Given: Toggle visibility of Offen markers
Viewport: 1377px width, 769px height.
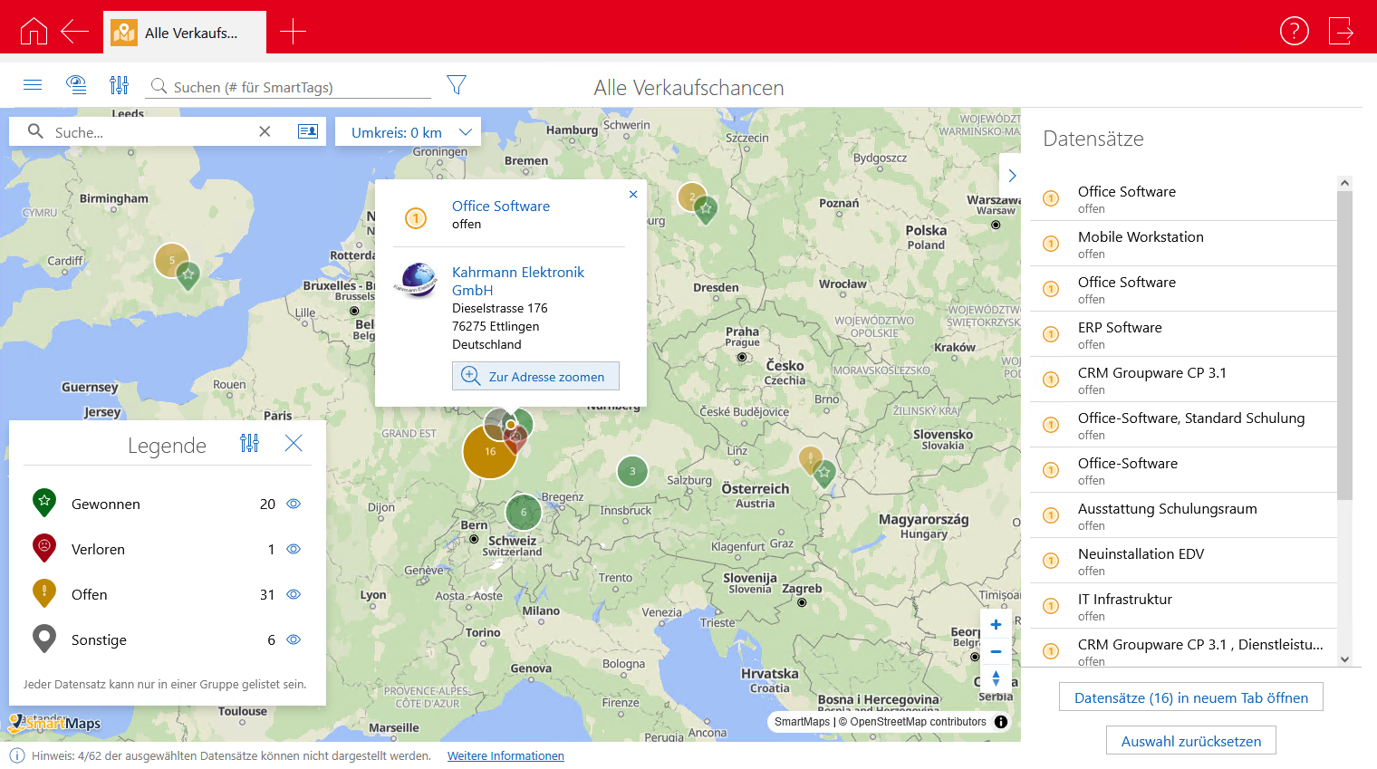Looking at the screenshot, I should click(294, 595).
